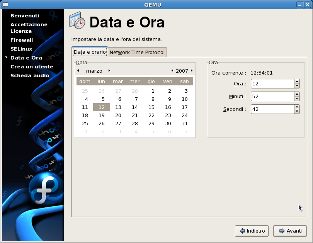Select Firewall in the sidebar
Viewport: 313px width, 243px height.
pos(22,40)
